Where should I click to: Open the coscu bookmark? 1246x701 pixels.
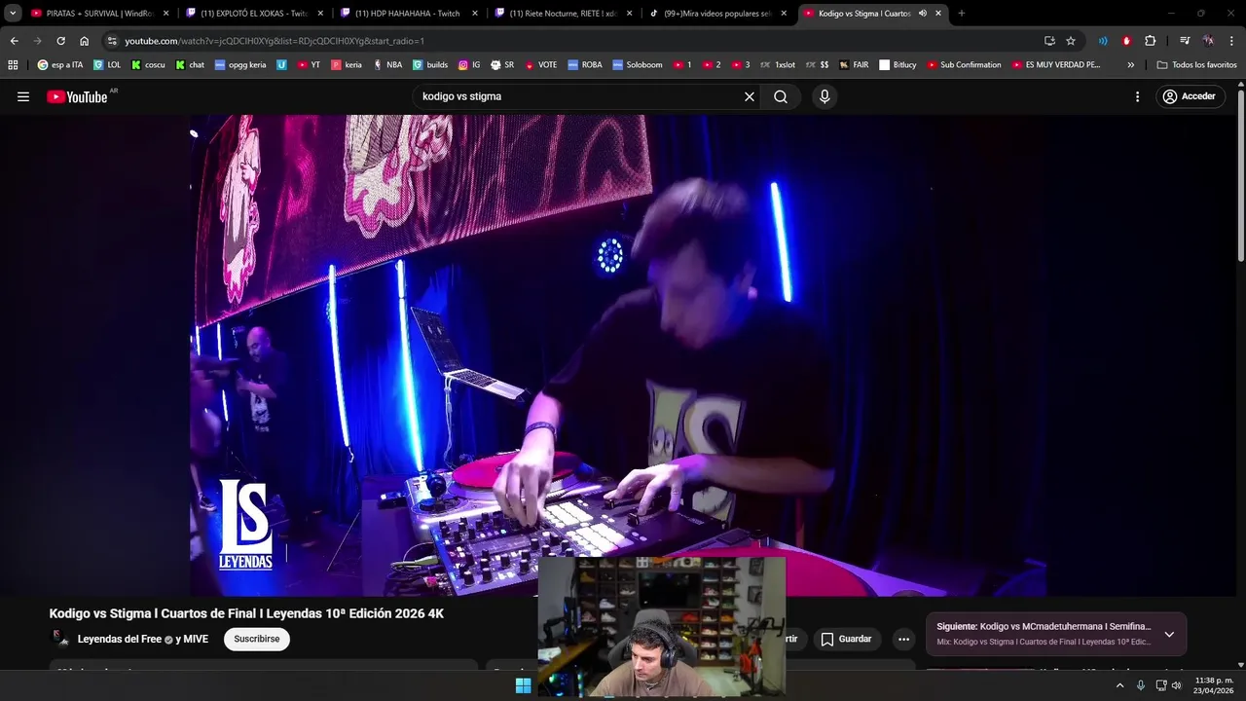(147, 65)
